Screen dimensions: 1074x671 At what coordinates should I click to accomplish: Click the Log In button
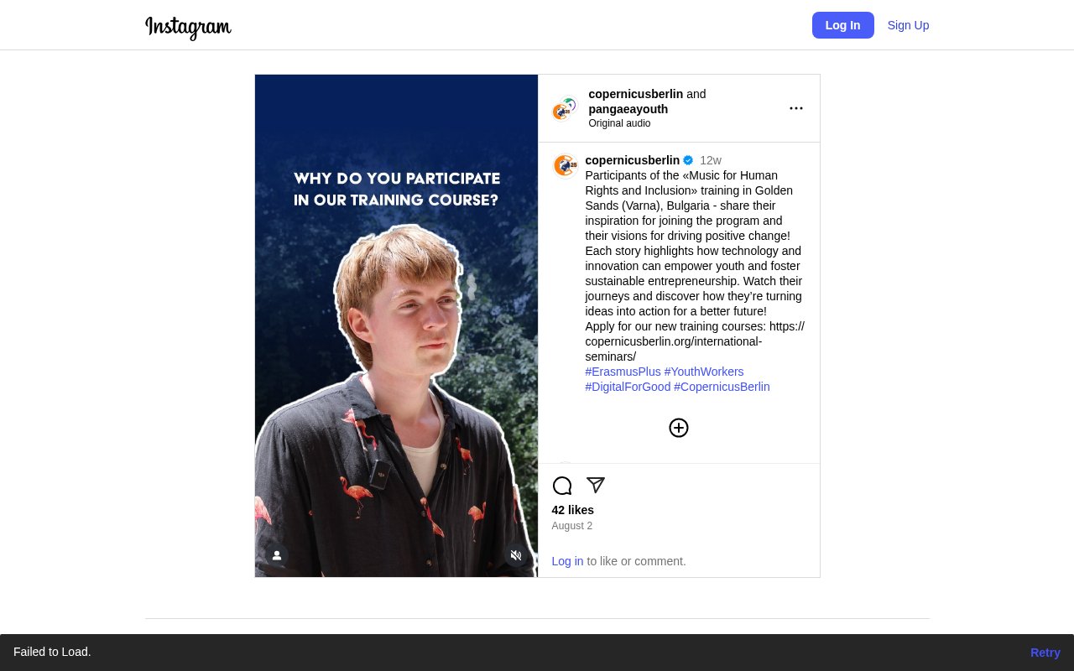[842, 25]
